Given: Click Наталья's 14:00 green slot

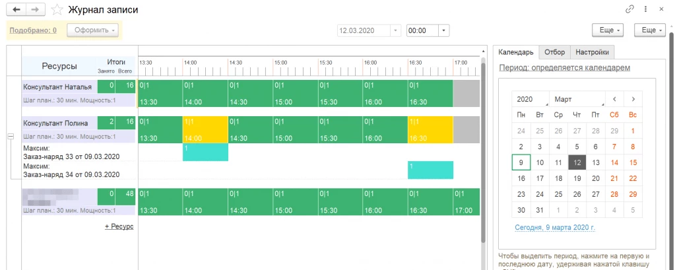Looking at the screenshot, I should point(205,93).
